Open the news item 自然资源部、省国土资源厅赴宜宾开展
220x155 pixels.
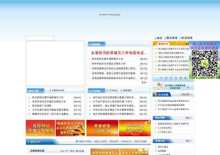(114, 73)
